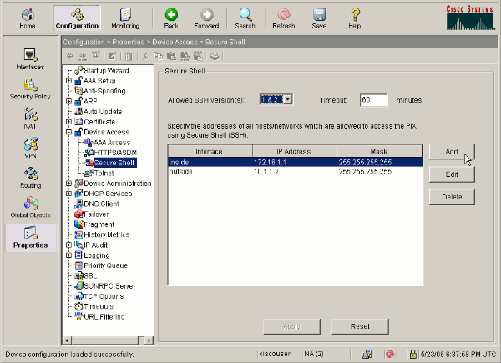Select NAT in the sidebar
The width and height of the screenshot is (501, 363).
[x=30, y=118]
